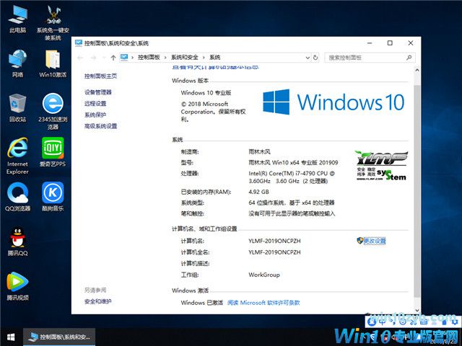Select the 4.92 GB RAM value
Viewport: 462px width, 346px height.
click(258, 192)
